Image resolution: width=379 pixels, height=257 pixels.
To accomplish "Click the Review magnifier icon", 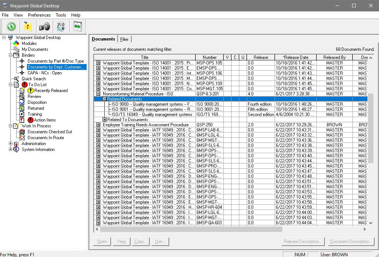I will (x=22, y=96).
